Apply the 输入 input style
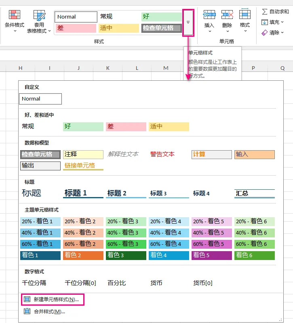This screenshot has width=293, height=323. [255, 155]
